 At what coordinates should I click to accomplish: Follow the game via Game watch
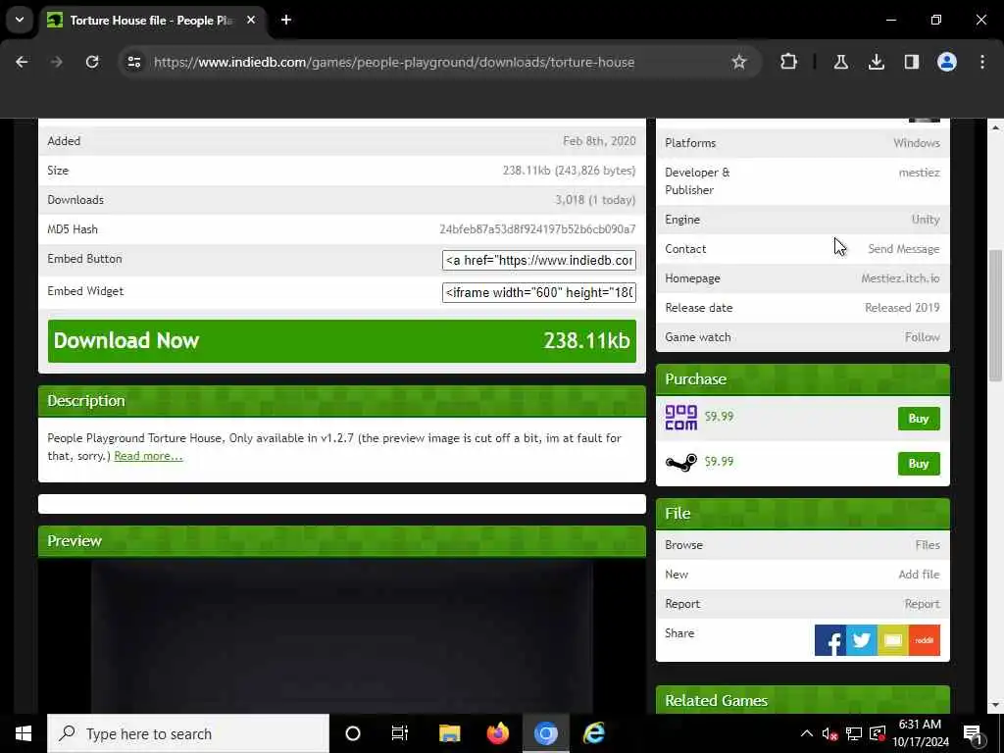pos(922,337)
